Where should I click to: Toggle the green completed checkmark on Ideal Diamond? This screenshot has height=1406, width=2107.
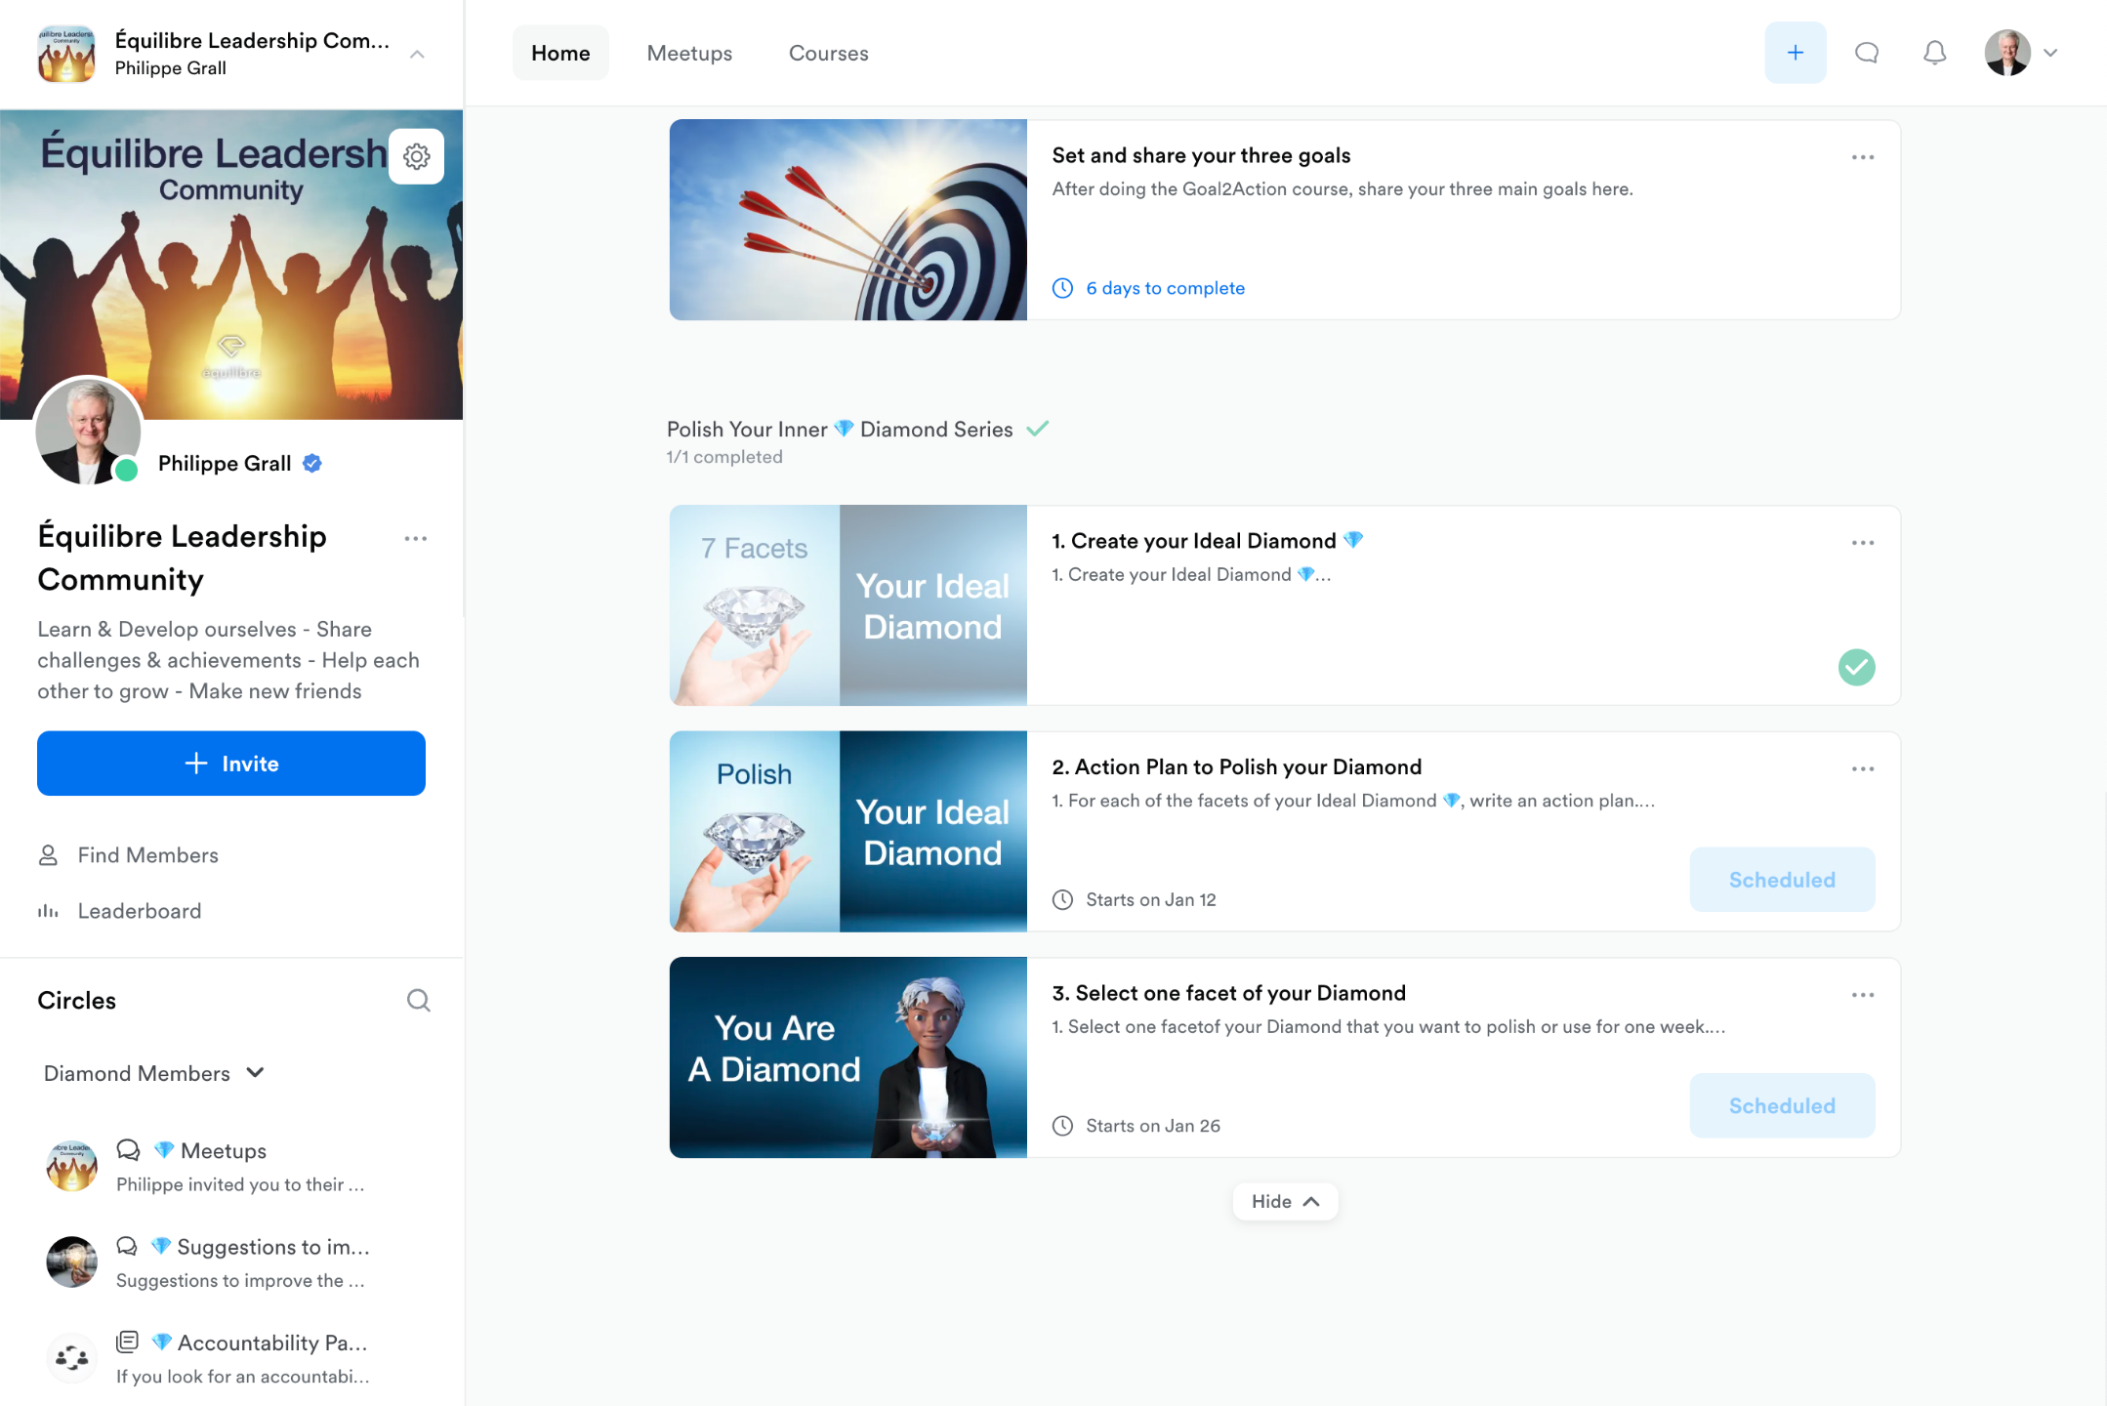[x=1856, y=668]
